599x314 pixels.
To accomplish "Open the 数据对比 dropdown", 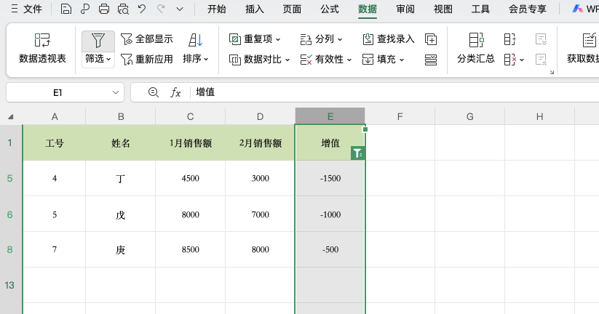I will (259, 60).
